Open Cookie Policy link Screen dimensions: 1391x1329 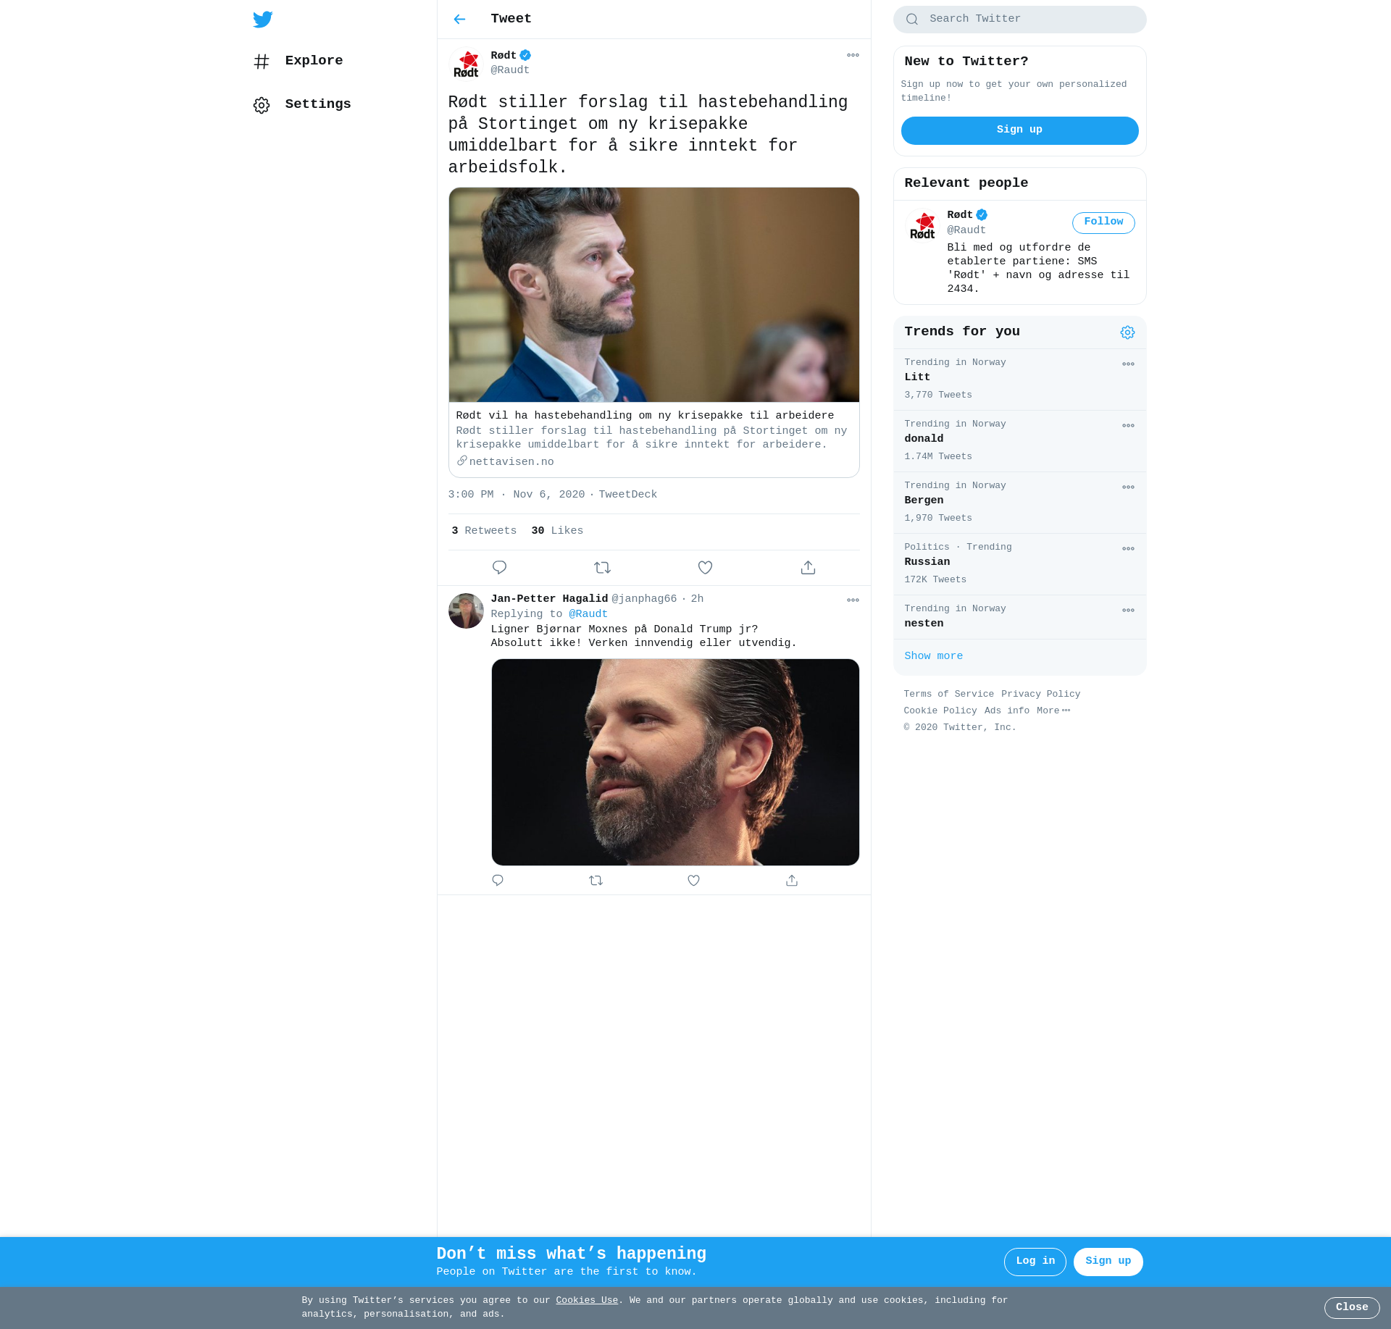940,711
